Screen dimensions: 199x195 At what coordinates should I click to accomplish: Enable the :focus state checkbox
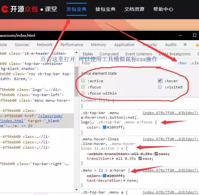83,87
